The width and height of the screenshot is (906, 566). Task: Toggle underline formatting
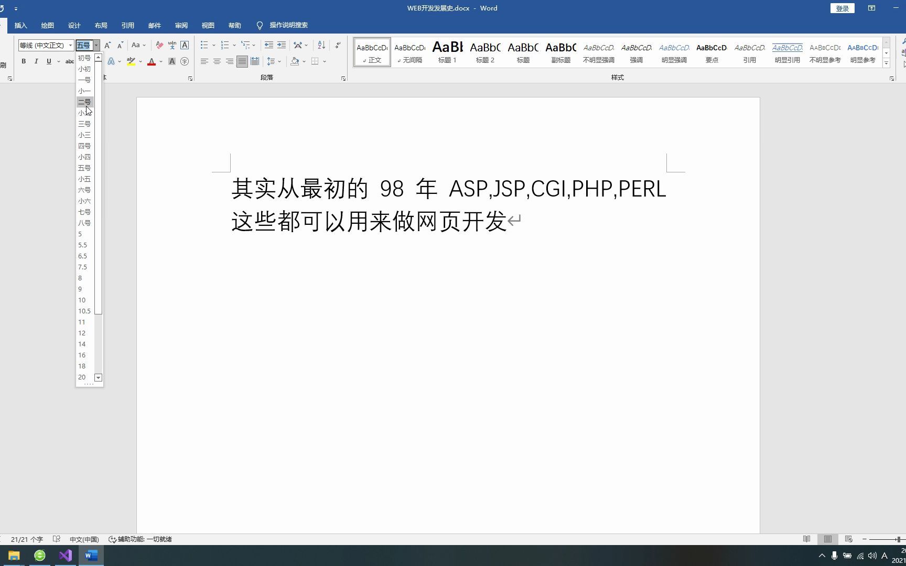(x=49, y=61)
